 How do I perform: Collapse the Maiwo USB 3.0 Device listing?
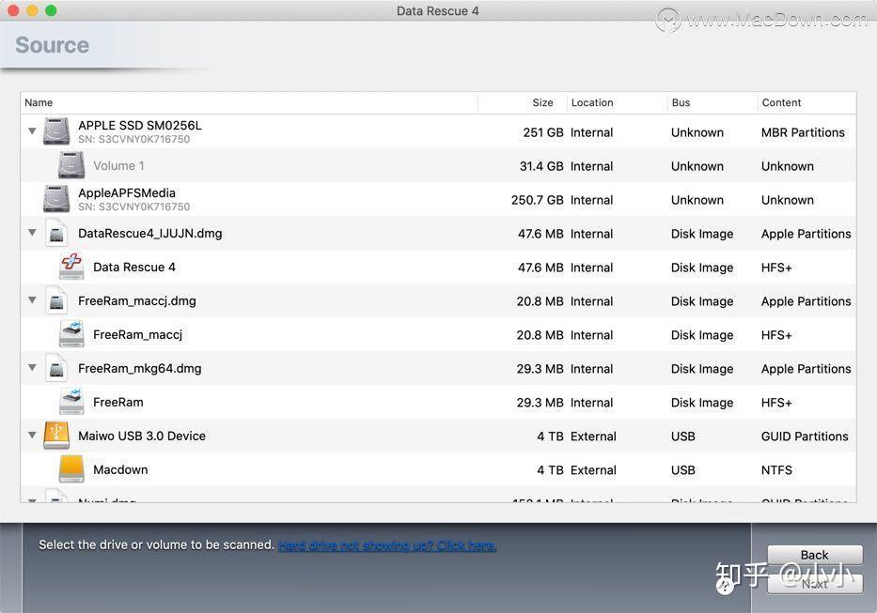[x=32, y=435]
